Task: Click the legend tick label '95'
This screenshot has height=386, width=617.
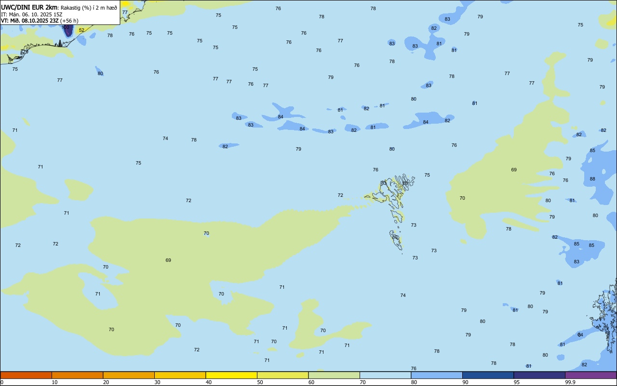Action: click(517, 382)
